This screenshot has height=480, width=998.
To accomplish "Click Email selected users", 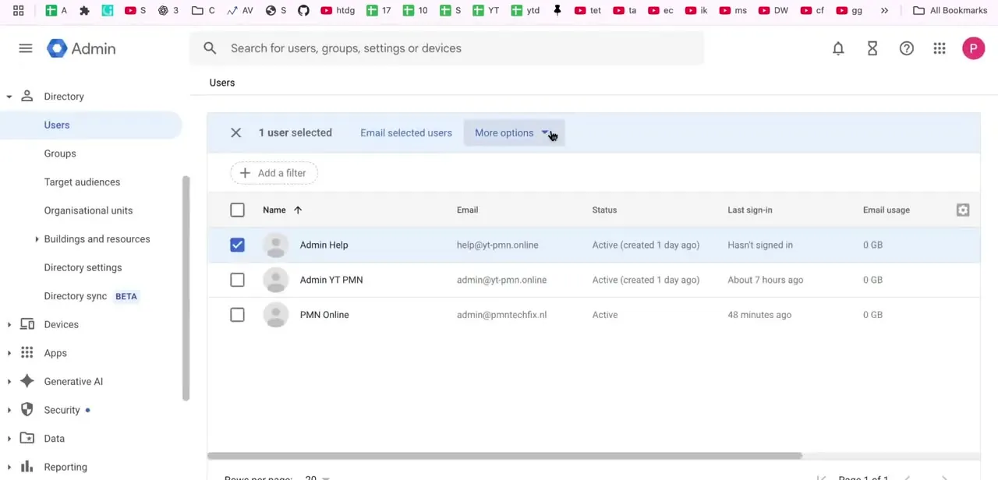I will point(406,132).
